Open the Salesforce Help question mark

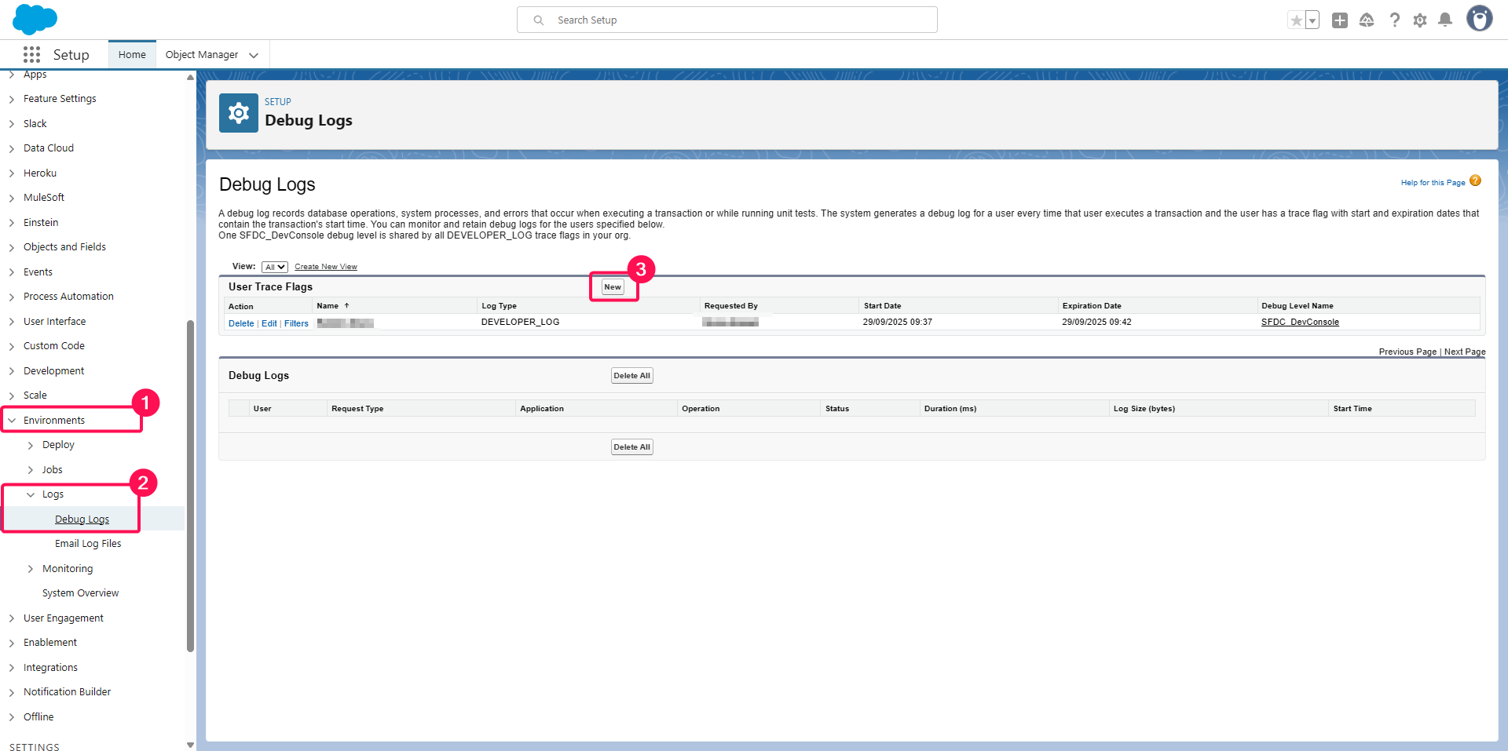1394,20
